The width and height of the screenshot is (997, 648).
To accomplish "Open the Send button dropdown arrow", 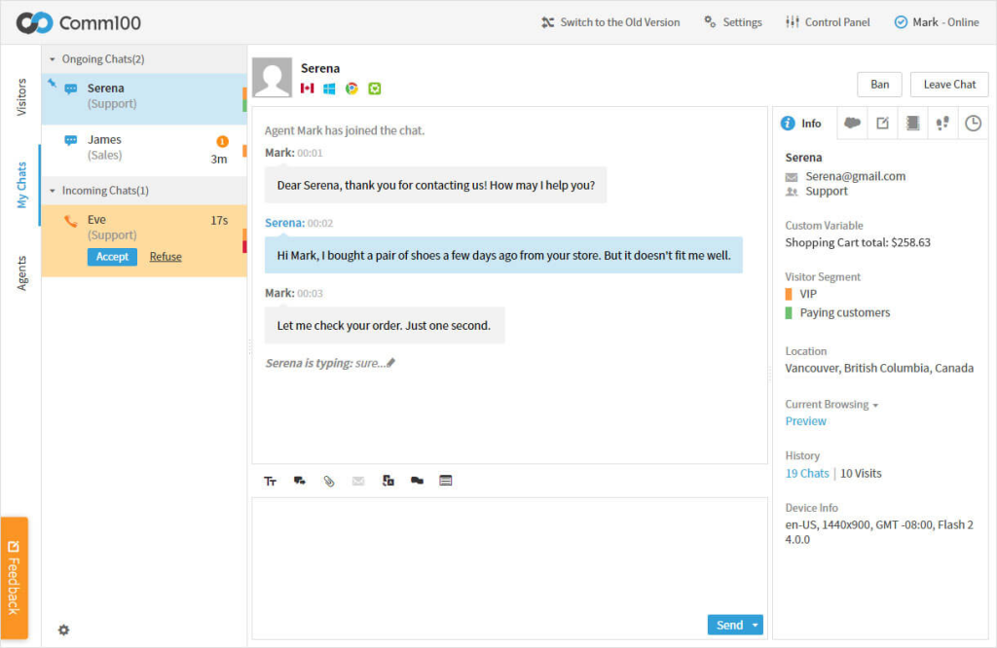I will pyautogui.click(x=755, y=626).
